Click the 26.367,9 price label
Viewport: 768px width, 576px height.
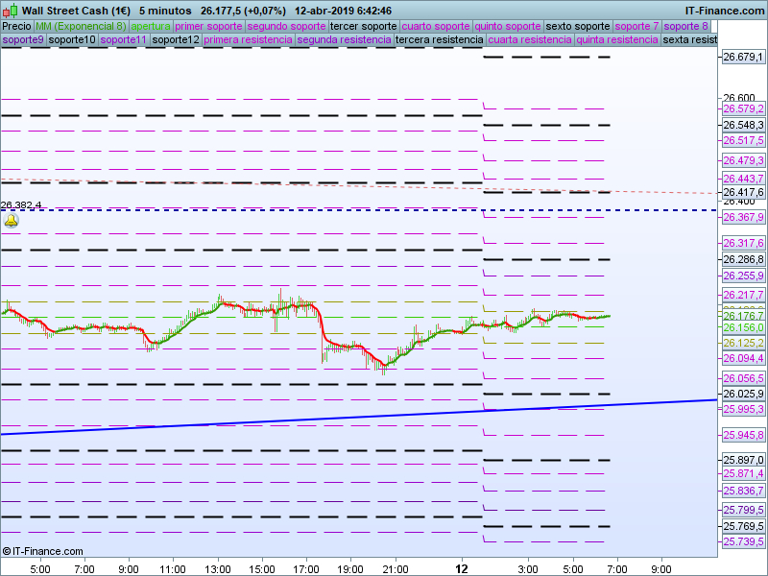click(x=743, y=217)
